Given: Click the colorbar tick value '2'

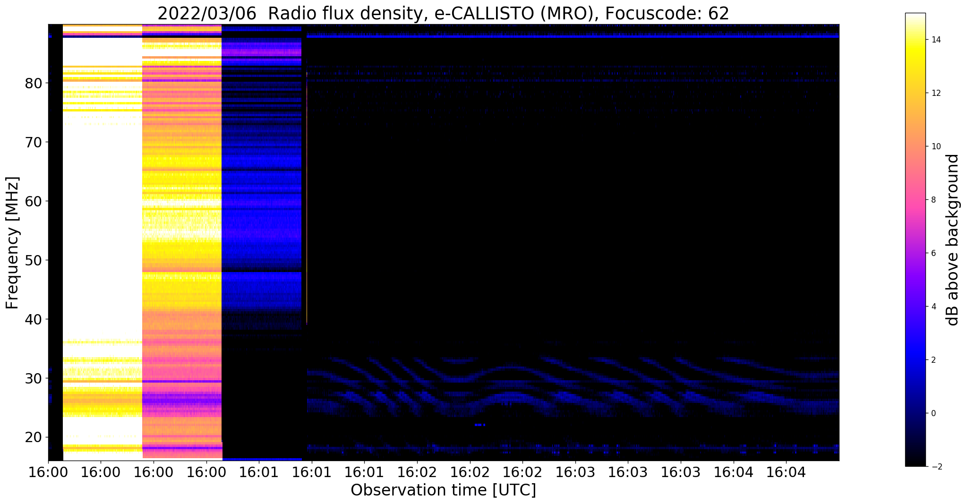Looking at the screenshot, I should pyautogui.click(x=933, y=360).
